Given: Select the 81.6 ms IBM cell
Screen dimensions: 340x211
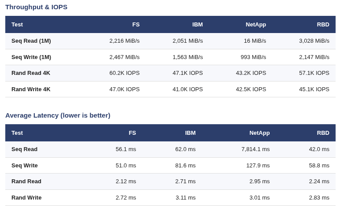Looking at the screenshot, I should click(185, 166).
